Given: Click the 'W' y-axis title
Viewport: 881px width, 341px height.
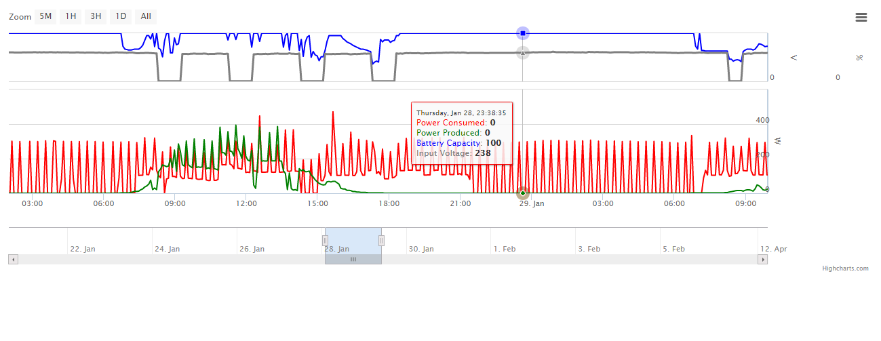Looking at the screenshot, I should [779, 140].
